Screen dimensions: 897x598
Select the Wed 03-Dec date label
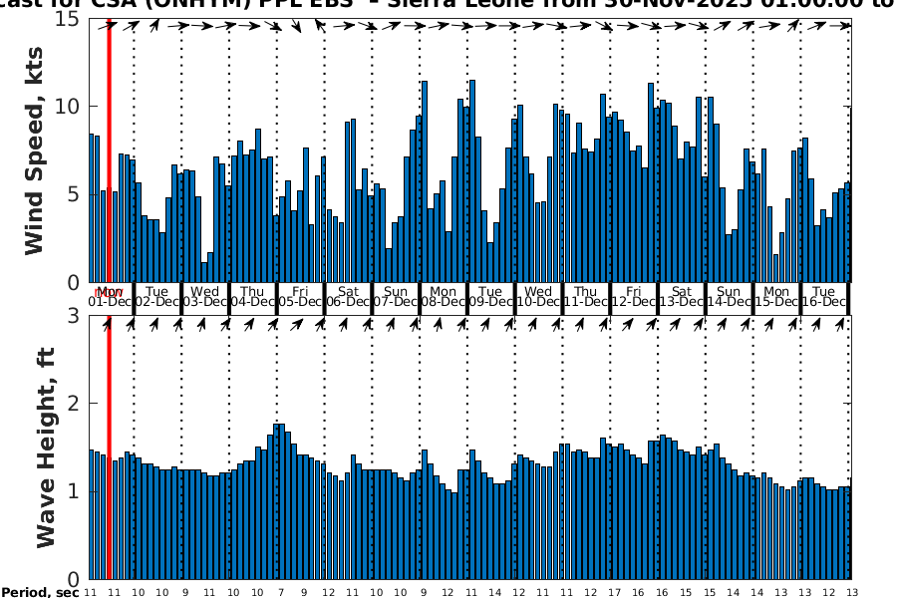tap(205, 296)
